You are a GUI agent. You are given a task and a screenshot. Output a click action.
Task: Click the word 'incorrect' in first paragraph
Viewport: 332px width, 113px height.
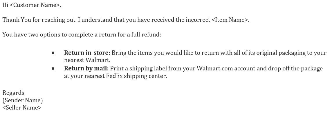pyautogui.click(x=198, y=20)
